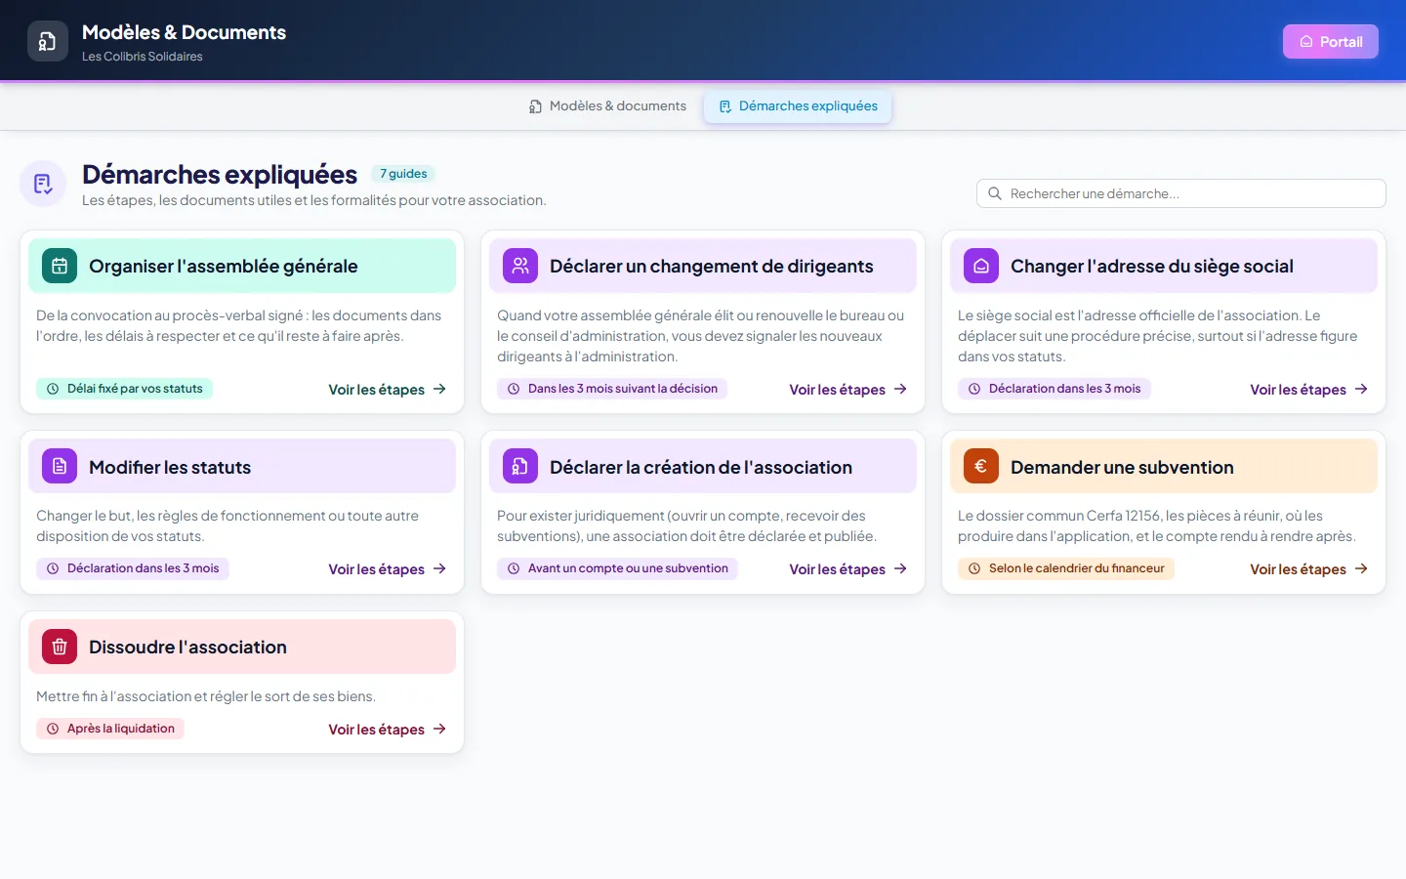Click the euro icon on Demander une subvention
This screenshot has width=1406, height=879.
981,467
